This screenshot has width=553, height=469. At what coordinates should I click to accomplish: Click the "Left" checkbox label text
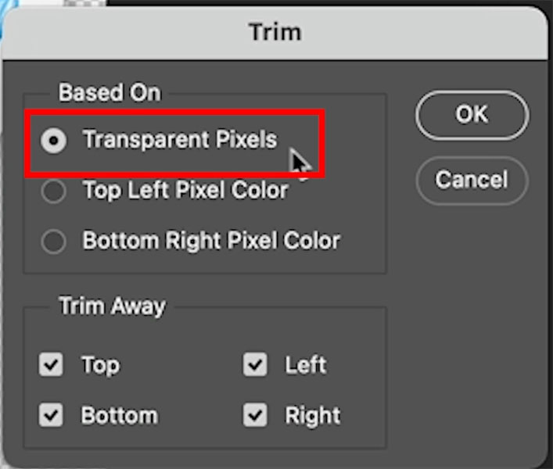point(305,365)
